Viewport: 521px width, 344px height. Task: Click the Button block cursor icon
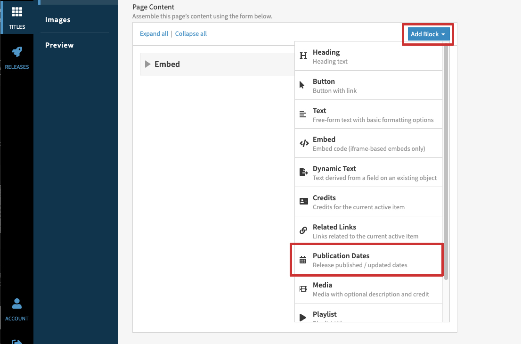pos(302,85)
